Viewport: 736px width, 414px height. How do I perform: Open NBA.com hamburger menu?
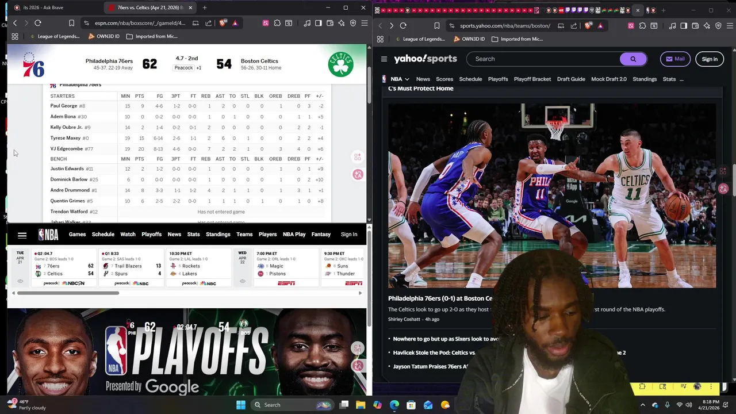[22, 235]
